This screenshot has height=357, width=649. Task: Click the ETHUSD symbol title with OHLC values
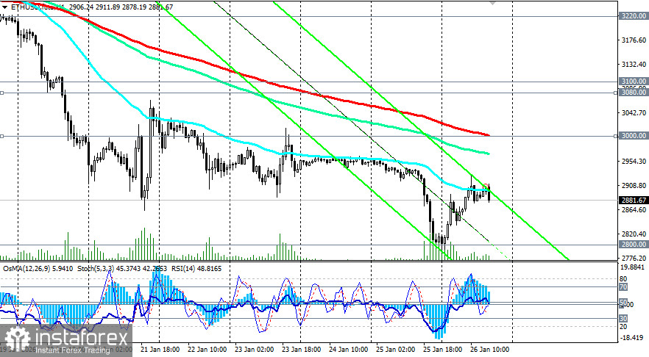(x=91, y=7)
